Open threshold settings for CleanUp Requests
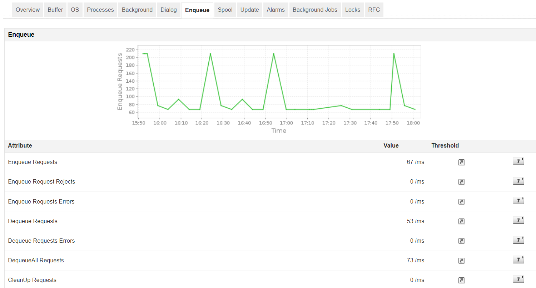The image size is (536, 288). coord(461,280)
